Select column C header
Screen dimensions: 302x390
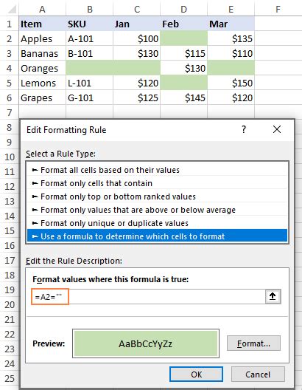point(136,9)
